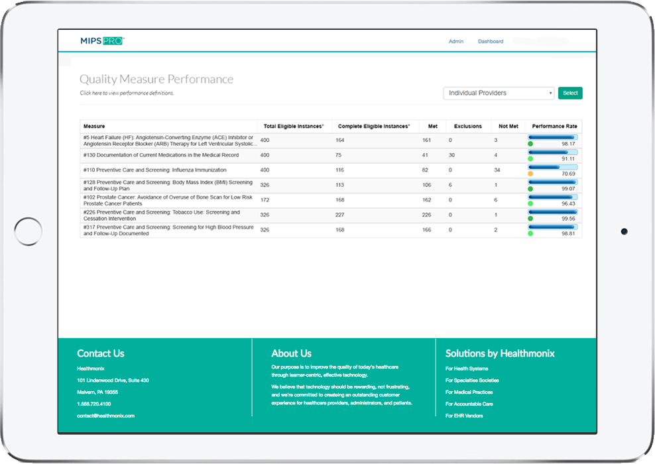Go to the Dashboard menu item
655x464 pixels.
point(490,41)
